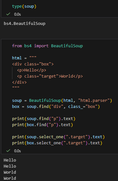
Task: Click the print(soup.select_one(".target").text) line
Action: 58,137
